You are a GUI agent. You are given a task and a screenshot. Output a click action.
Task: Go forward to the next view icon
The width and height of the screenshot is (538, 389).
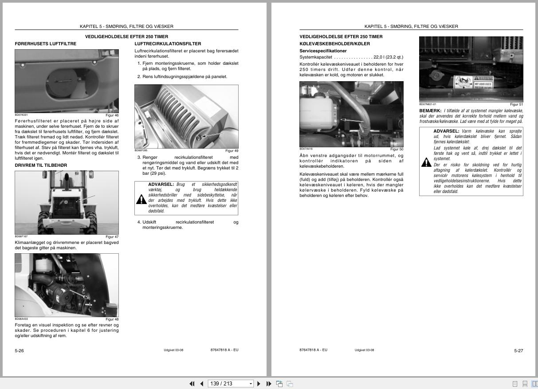(x=290, y=383)
